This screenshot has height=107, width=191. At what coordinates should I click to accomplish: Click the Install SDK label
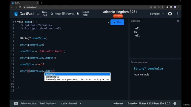[85, 14]
